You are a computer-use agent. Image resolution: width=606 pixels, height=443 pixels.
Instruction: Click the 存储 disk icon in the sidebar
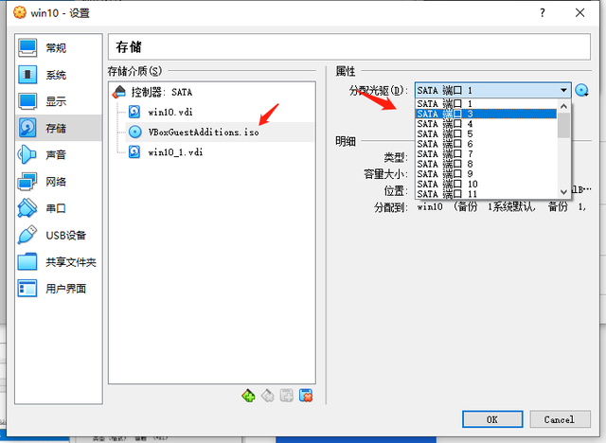[x=27, y=128]
